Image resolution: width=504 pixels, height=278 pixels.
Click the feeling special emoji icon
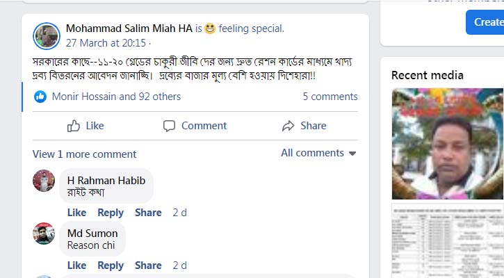(x=210, y=29)
